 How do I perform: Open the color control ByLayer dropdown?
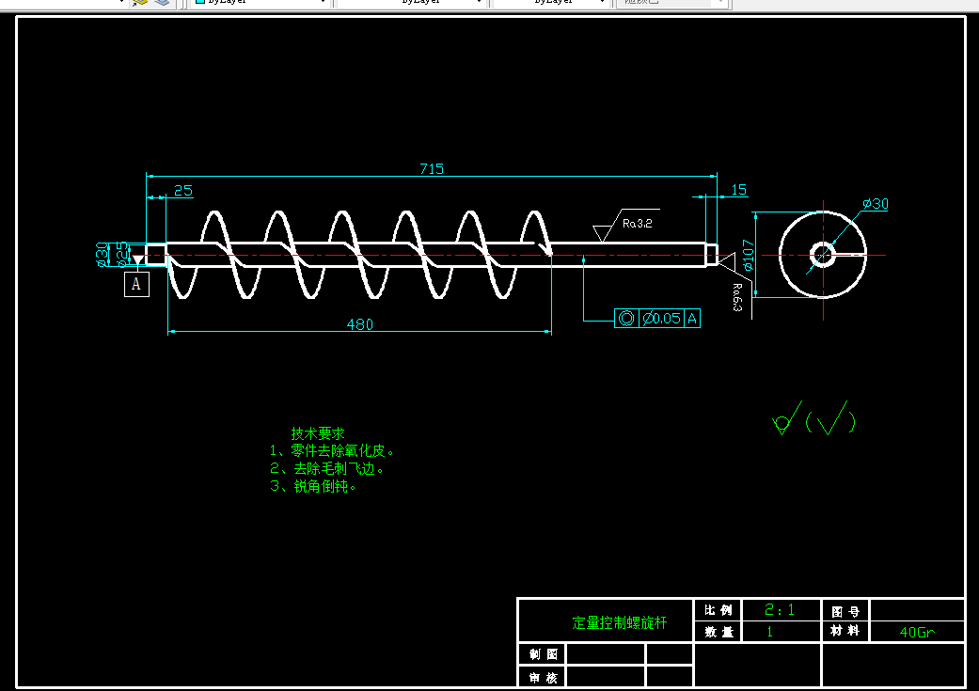point(261,2)
